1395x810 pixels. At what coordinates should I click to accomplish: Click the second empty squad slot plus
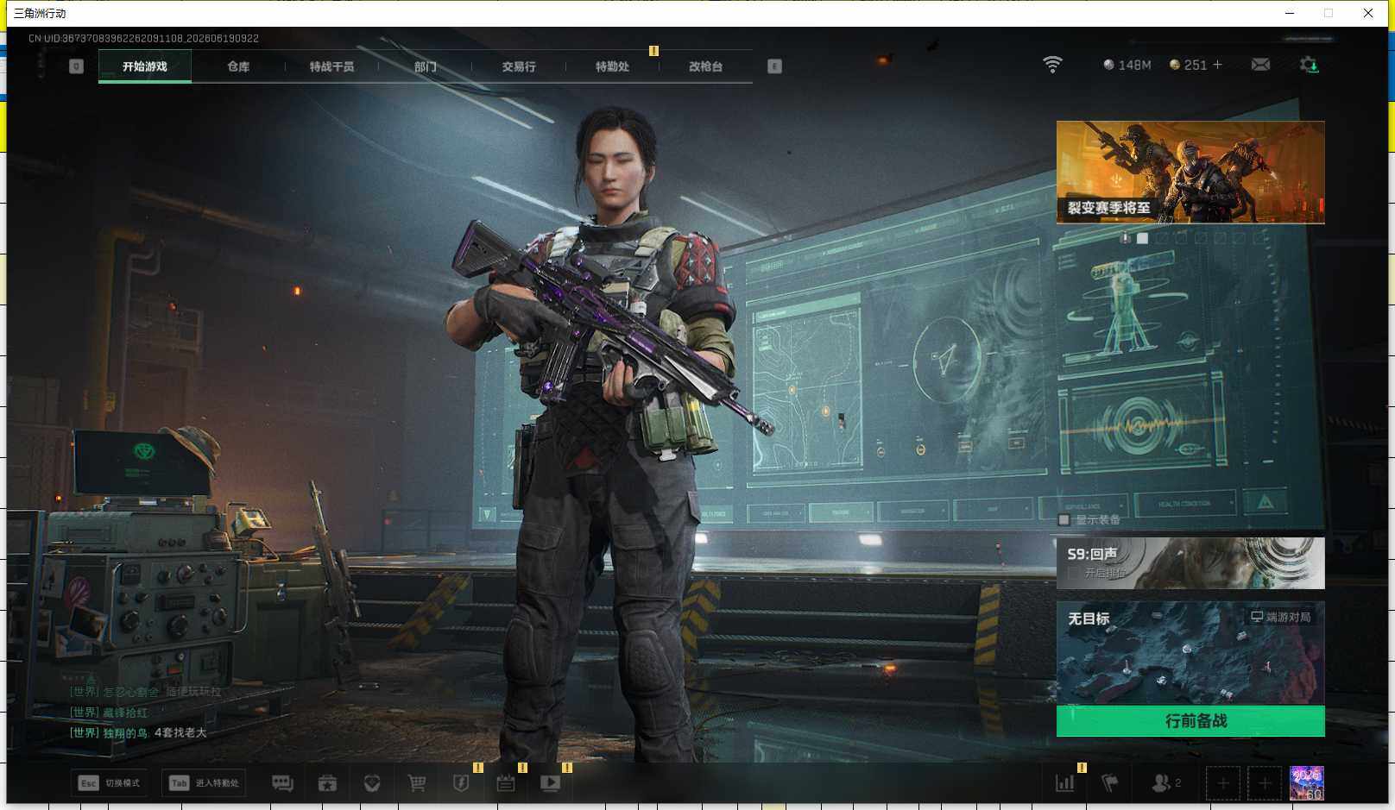click(1265, 783)
